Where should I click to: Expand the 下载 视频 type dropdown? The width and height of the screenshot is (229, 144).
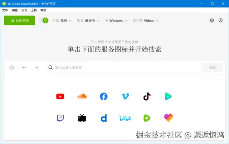pyautogui.click(x=62, y=21)
